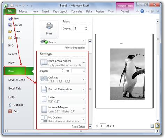
Task: Click the big Print button with the printer icon
Action: coord(49,29)
